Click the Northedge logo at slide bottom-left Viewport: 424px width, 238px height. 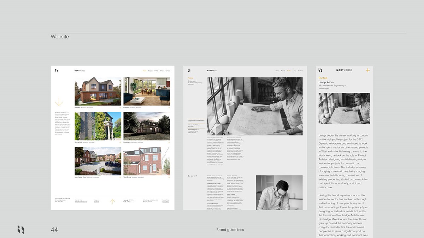click(x=21, y=230)
